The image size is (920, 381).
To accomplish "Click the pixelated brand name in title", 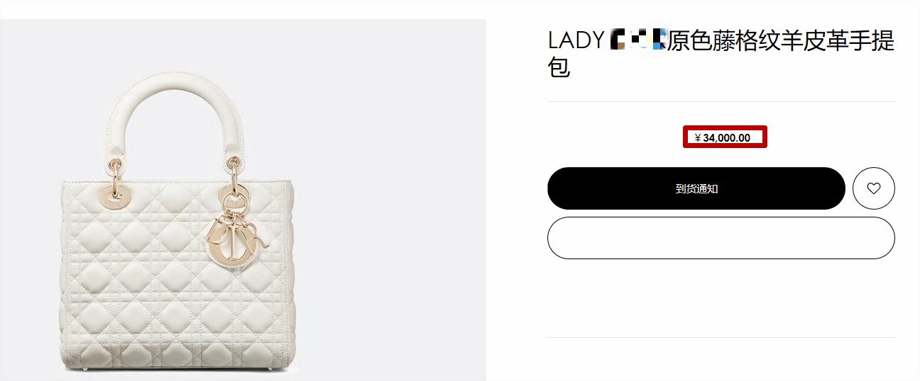I will tap(638, 40).
